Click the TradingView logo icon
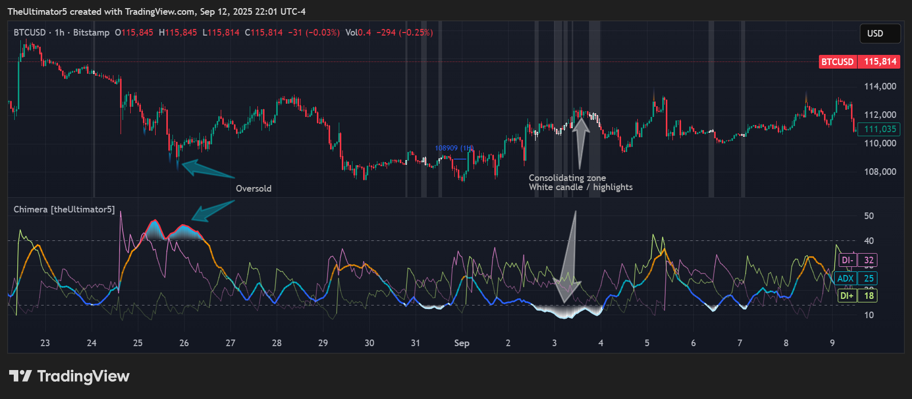The width and height of the screenshot is (912, 399). coord(20,376)
